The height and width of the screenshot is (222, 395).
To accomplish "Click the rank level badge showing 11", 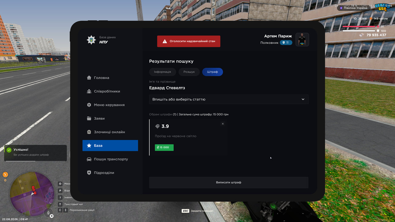I will tap(286, 43).
